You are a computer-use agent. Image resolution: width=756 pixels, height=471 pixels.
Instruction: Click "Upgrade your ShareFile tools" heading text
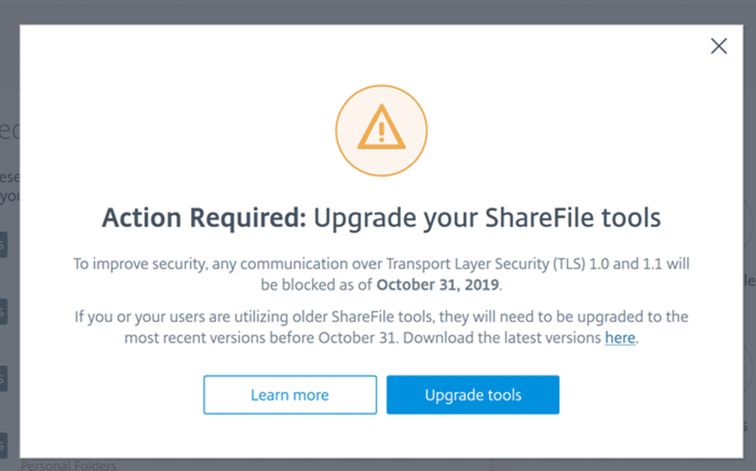point(487,218)
